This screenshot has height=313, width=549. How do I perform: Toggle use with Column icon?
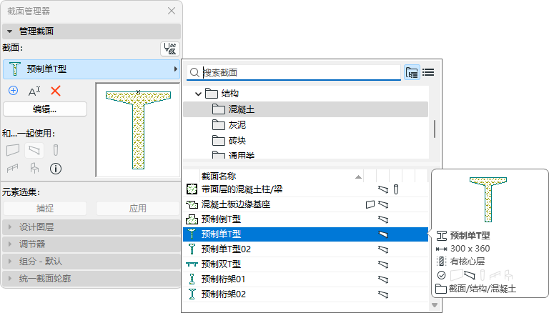(55, 150)
